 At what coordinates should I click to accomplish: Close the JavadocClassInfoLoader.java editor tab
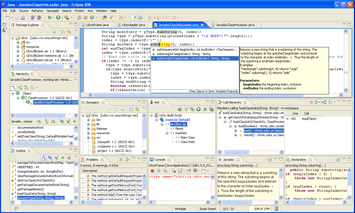click(202, 25)
